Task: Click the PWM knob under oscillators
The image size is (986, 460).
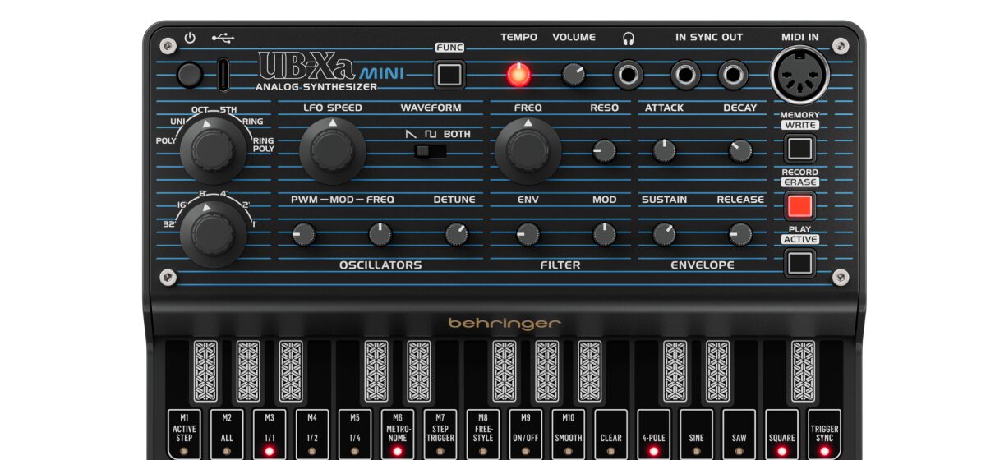Action: click(x=303, y=235)
